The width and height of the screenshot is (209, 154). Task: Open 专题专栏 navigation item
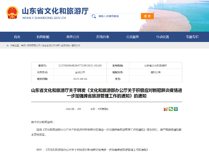point(192,37)
